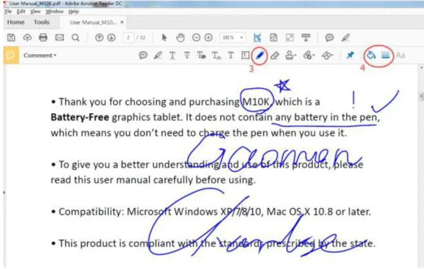Viewport: 424px width, 269px height.
Task: Toggle the keep tool selected pin
Action: pos(350,55)
